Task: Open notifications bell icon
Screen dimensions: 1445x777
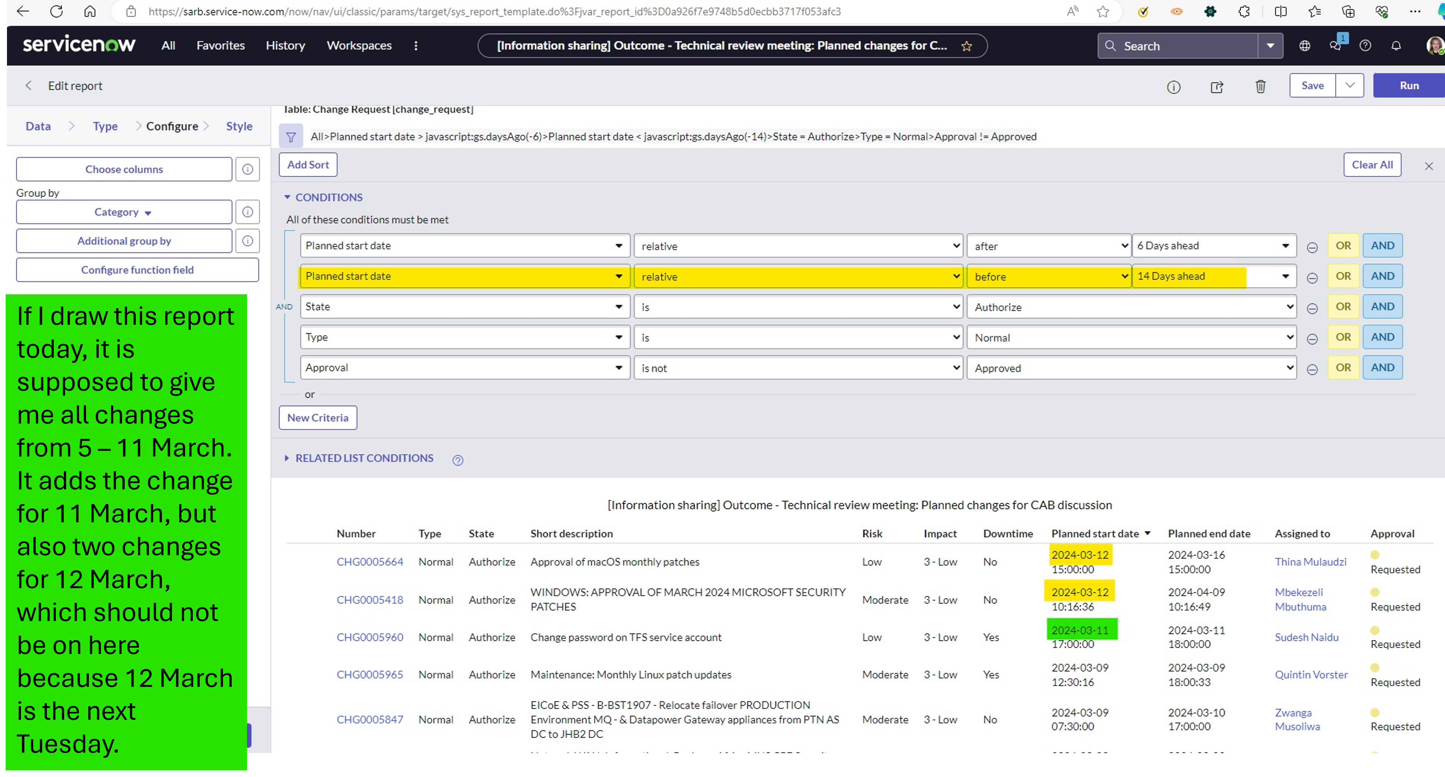Action: (1396, 46)
